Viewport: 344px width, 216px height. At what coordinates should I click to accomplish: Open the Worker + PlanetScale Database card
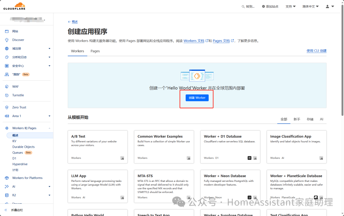click(297, 186)
